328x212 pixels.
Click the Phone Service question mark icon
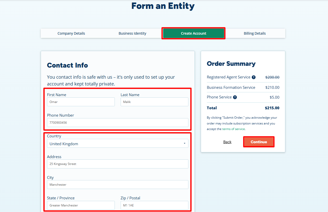point(235,97)
